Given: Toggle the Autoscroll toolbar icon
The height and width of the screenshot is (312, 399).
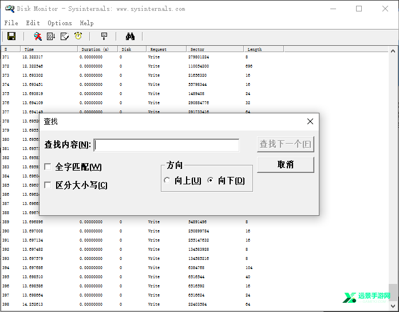Looking at the screenshot, I should click(51, 37).
